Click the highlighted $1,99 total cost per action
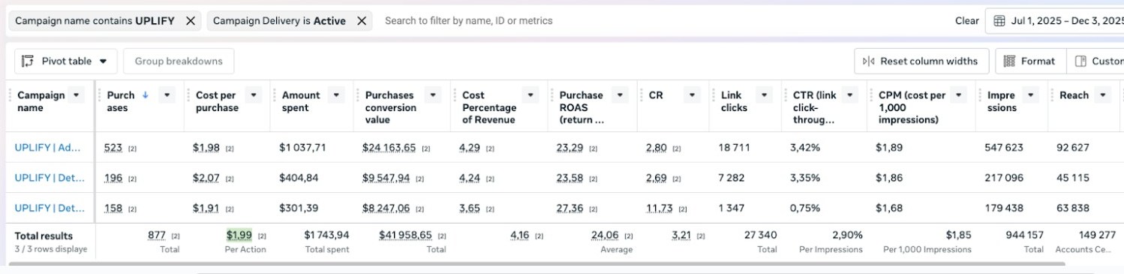This screenshot has height=274, width=1124. click(239, 235)
